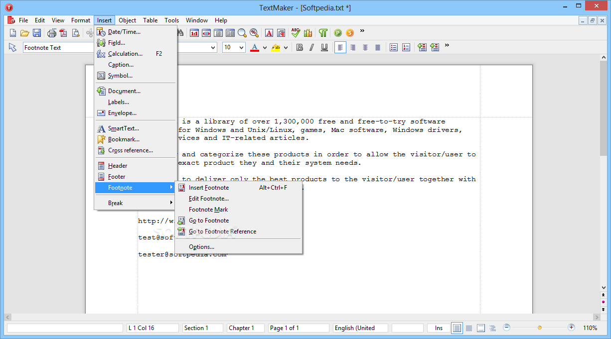Toggle Italic formatting
Screen dimensions: 611x339
312,47
